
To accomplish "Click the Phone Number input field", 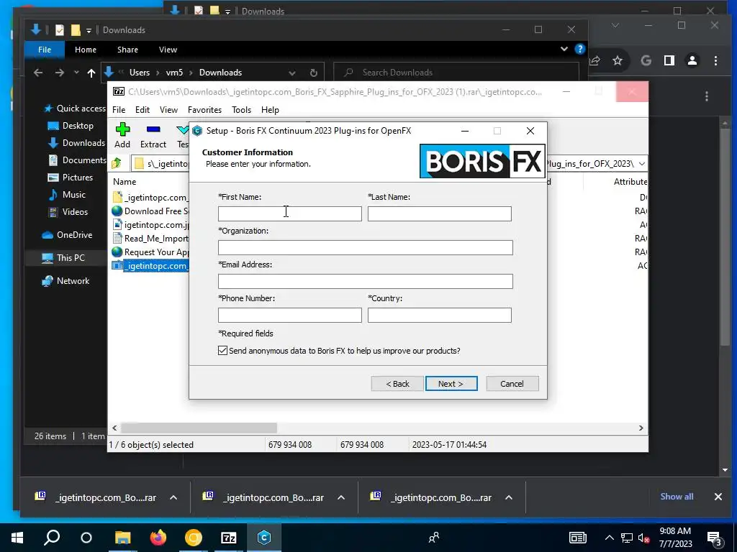I will (x=289, y=315).
